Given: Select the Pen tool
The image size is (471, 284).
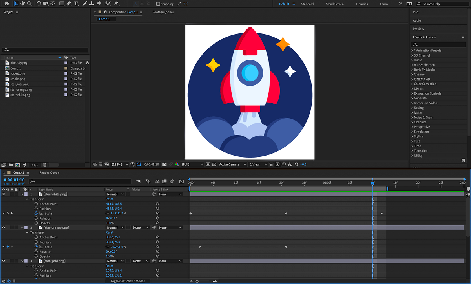Looking at the screenshot, I should (68, 4).
